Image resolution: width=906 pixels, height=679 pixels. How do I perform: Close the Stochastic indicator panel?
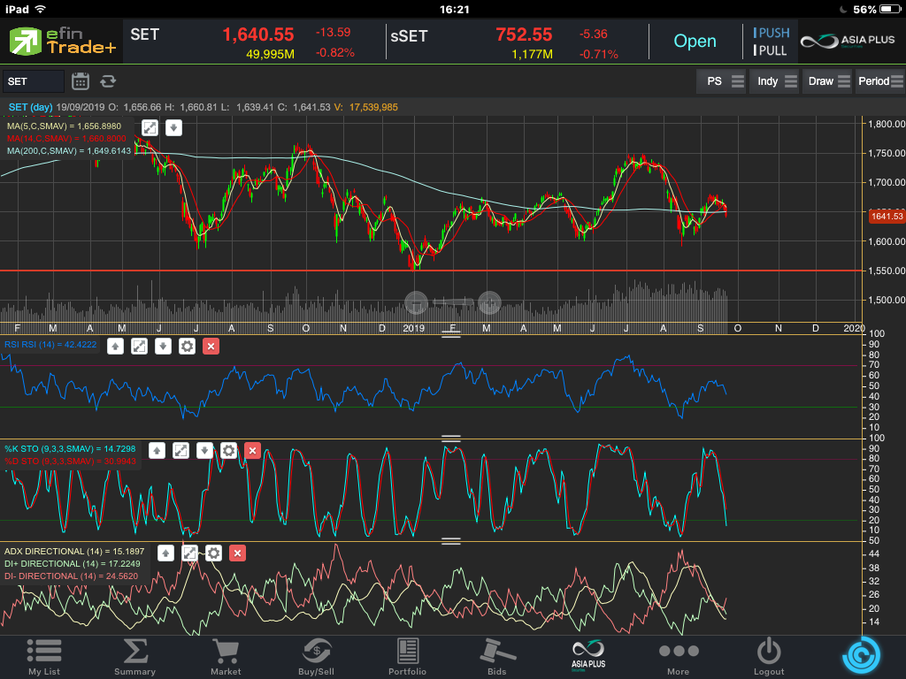coord(252,451)
